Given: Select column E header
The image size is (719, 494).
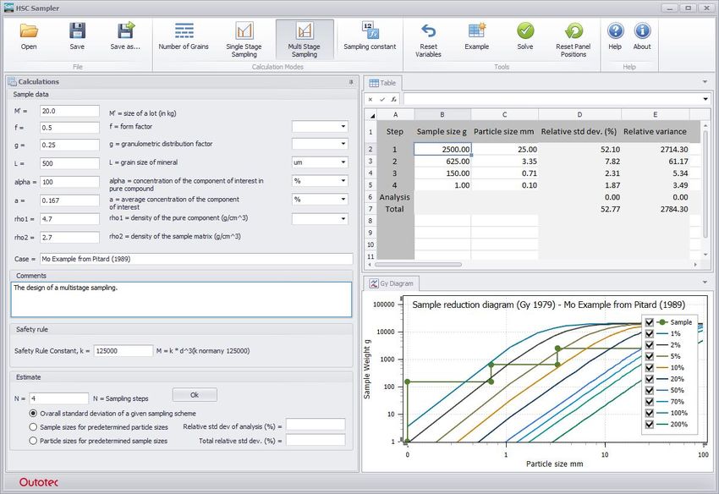Looking at the screenshot, I should coord(655,115).
